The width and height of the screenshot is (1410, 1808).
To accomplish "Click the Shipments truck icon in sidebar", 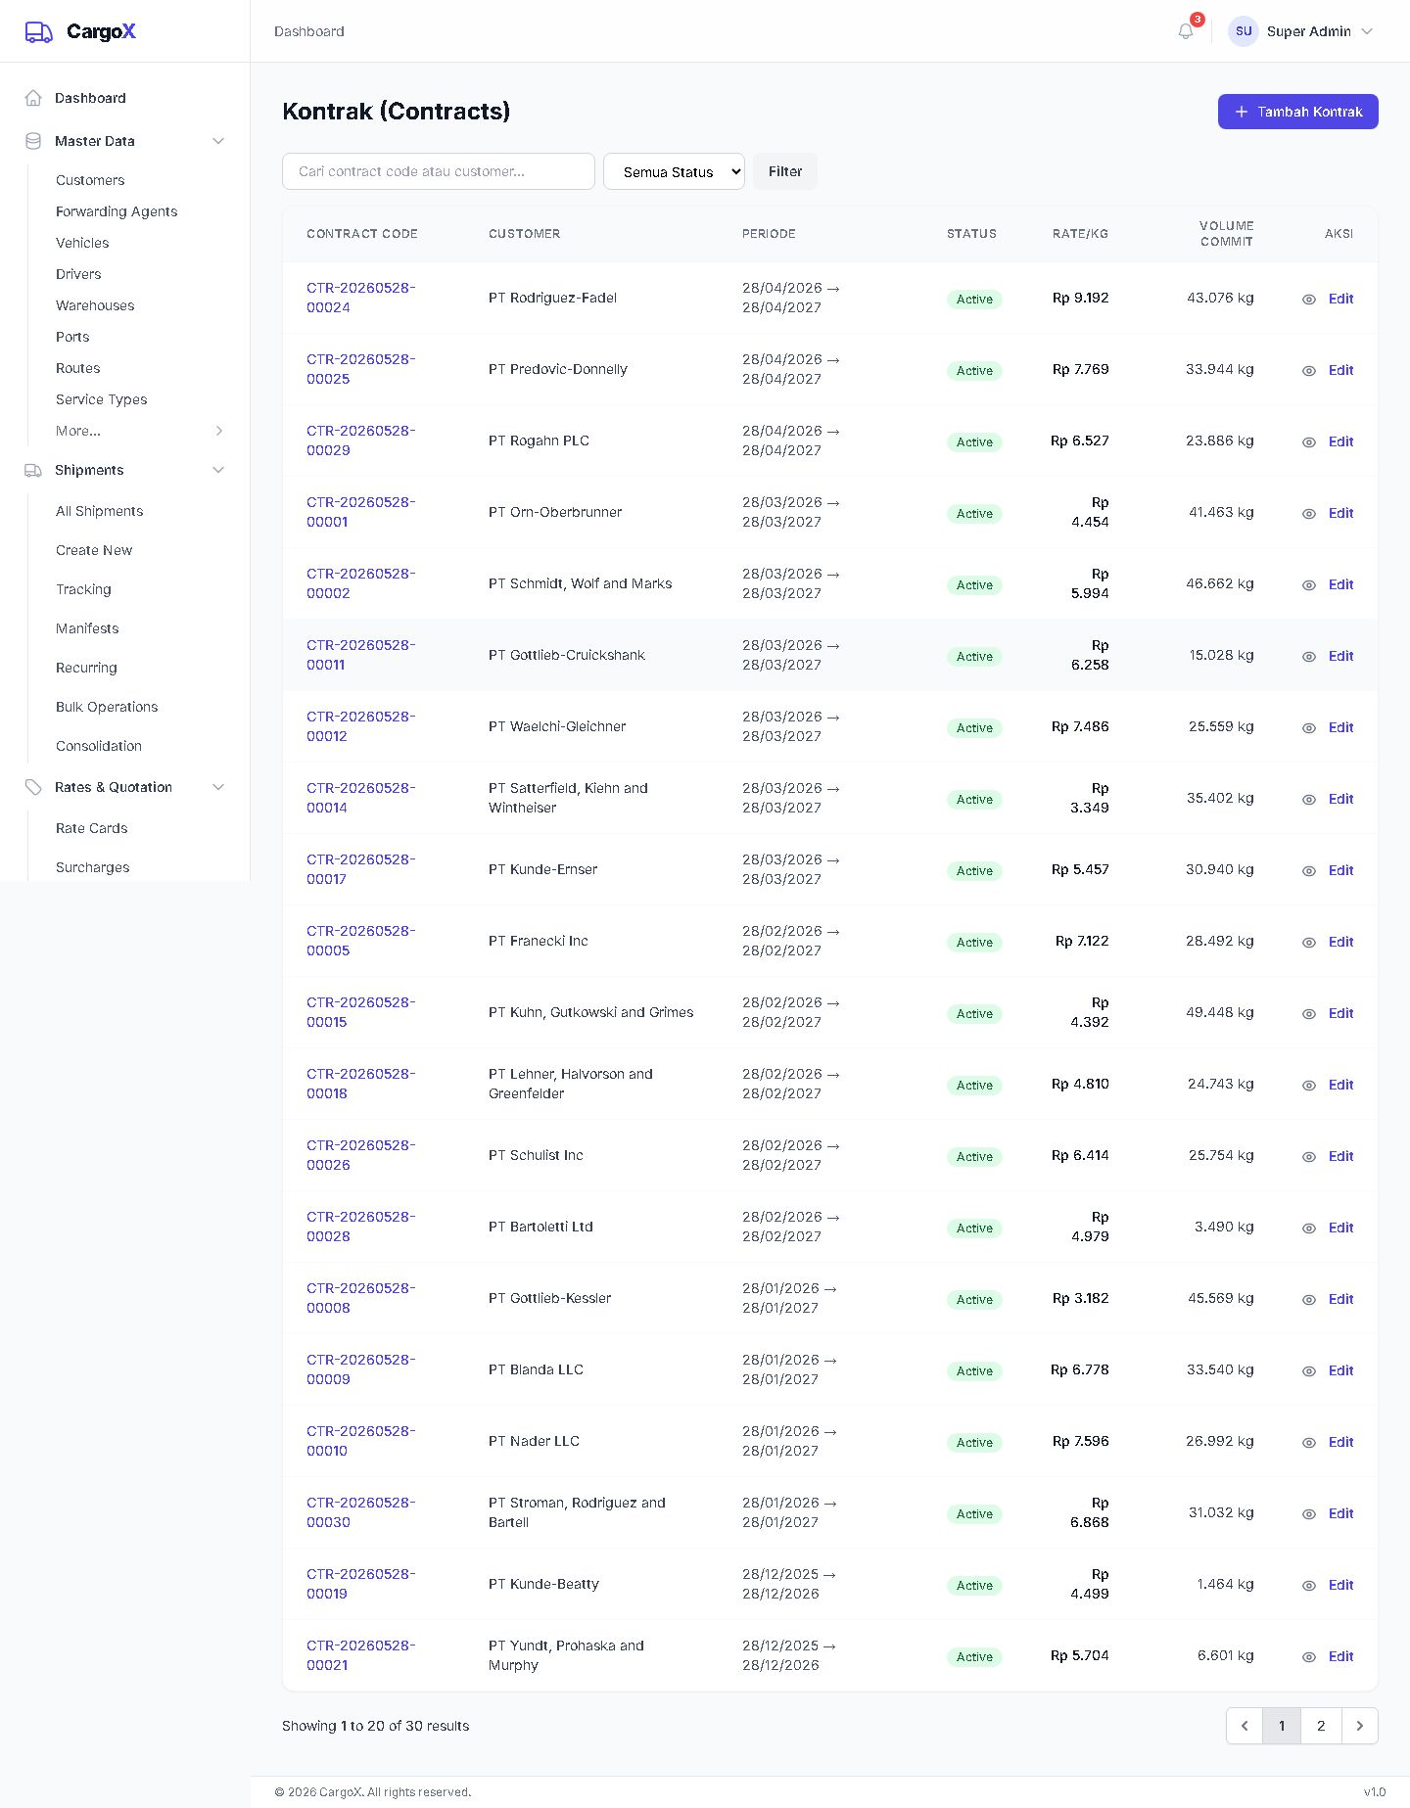I will pyautogui.click(x=33, y=470).
